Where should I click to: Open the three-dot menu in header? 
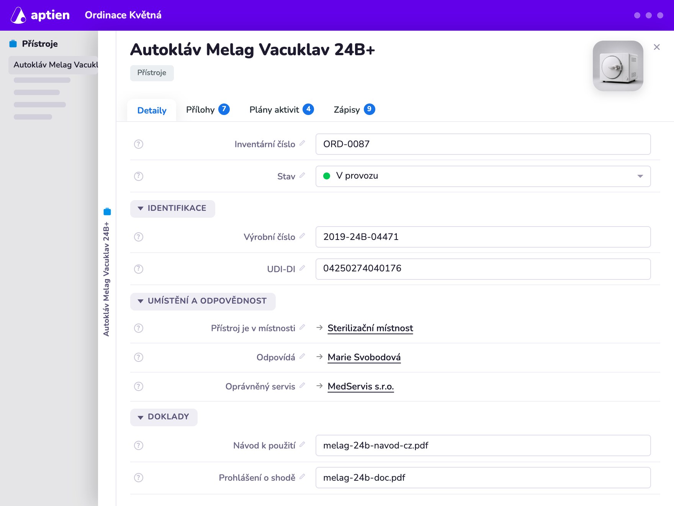pyautogui.click(x=648, y=15)
